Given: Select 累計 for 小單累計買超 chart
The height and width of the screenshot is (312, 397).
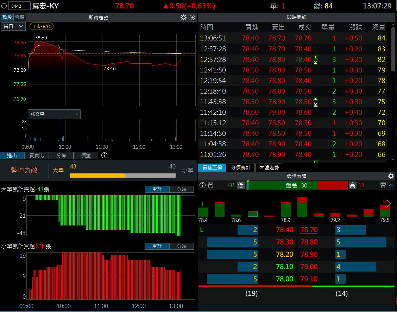Looking at the screenshot, I should pos(157,246).
